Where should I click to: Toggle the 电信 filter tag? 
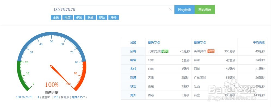click(x=67, y=18)
